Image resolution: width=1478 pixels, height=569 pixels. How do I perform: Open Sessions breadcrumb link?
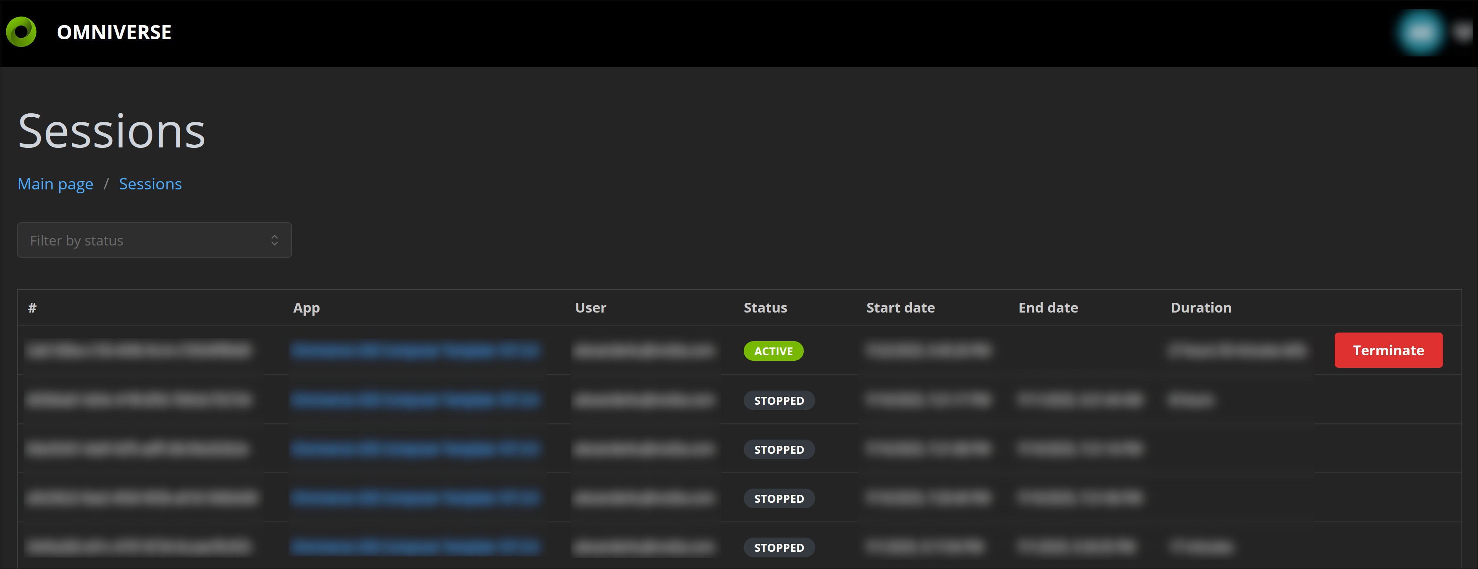coord(150,184)
